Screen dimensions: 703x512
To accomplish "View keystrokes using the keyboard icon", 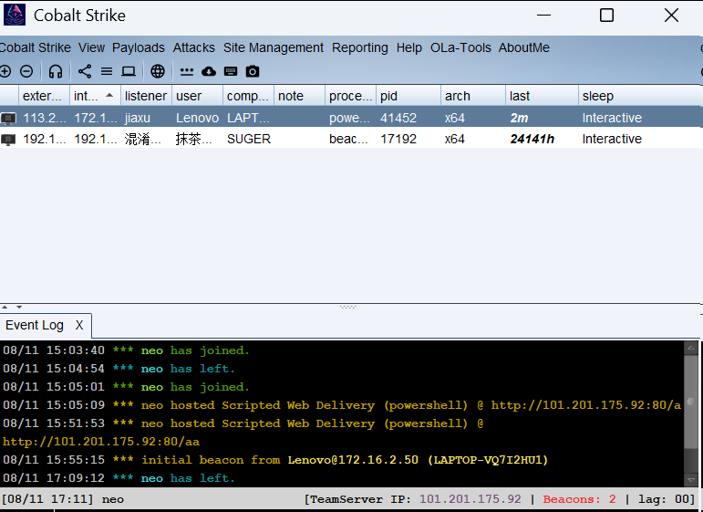I will pos(231,71).
